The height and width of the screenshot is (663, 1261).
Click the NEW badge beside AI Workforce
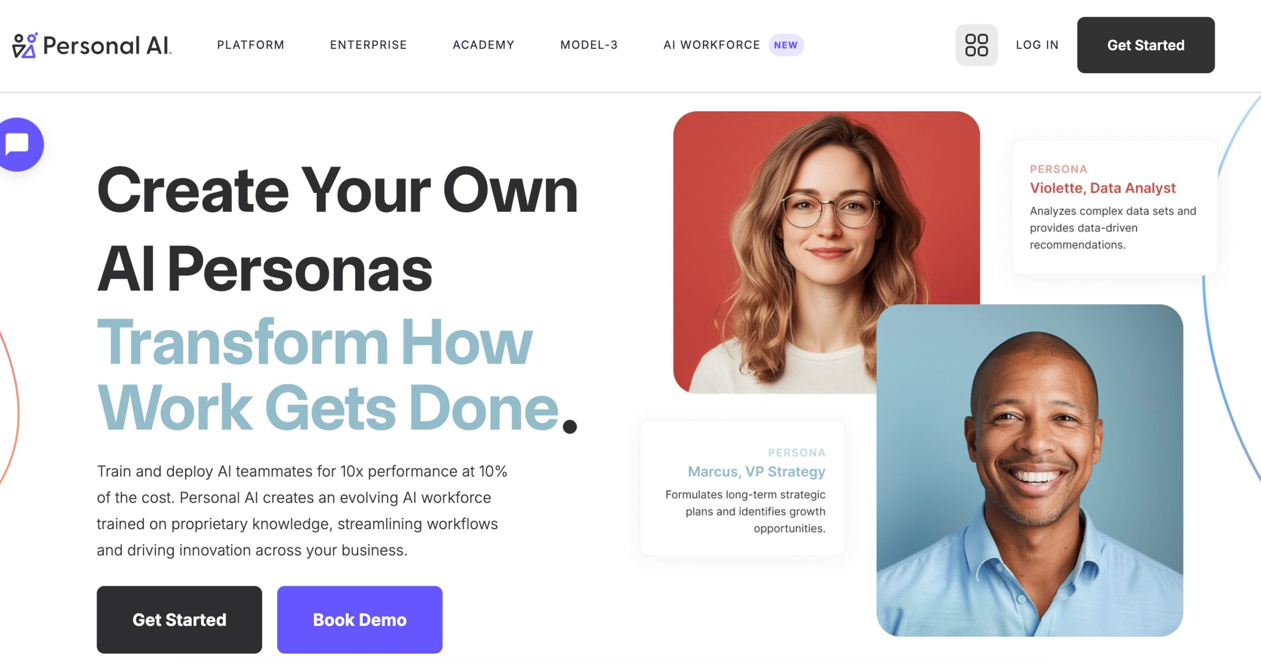[x=786, y=45]
